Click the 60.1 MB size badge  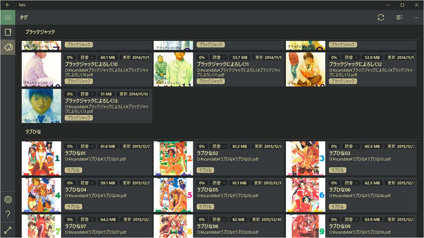108,57
